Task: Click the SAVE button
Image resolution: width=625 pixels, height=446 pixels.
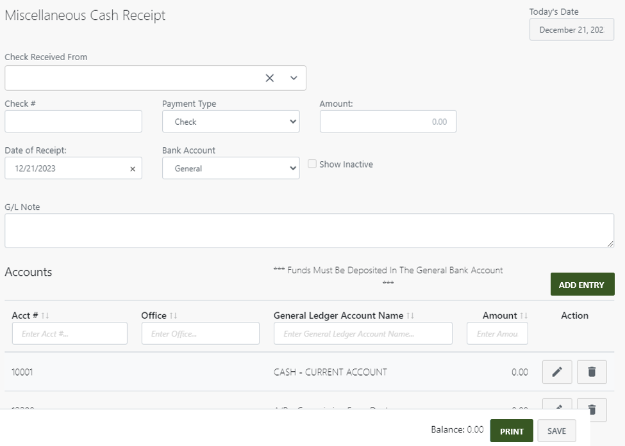Action: coord(556,431)
